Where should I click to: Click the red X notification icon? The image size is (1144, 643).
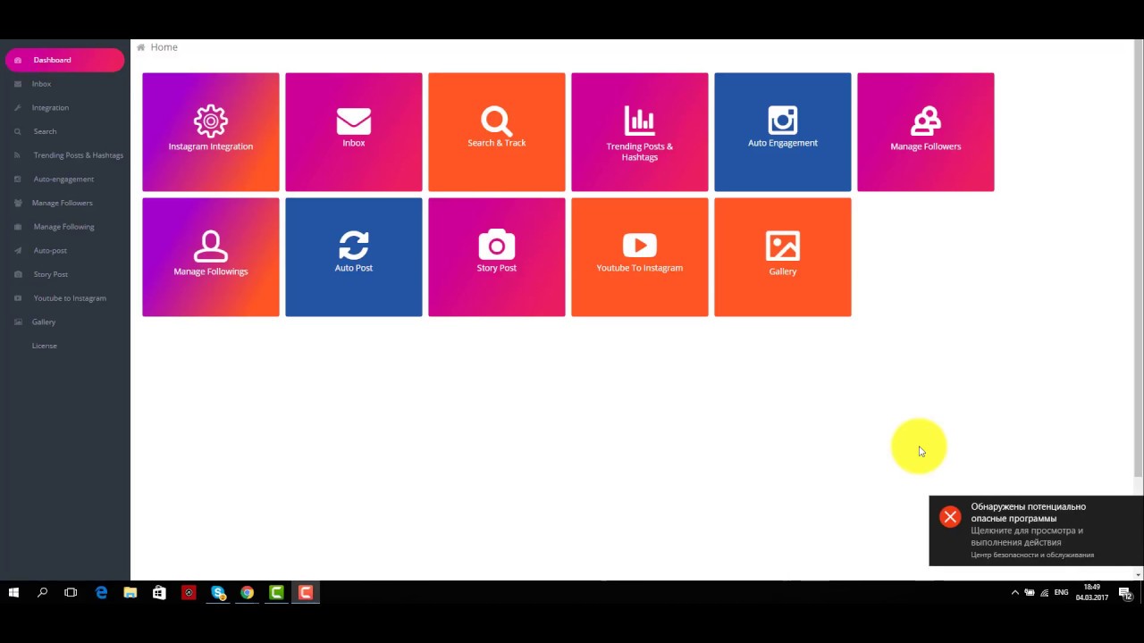click(x=950, y=516)
